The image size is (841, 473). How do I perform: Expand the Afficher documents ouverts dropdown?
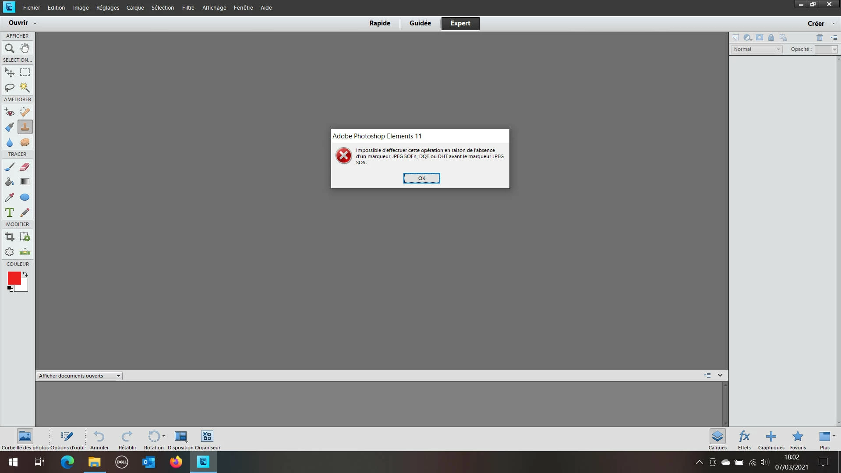[x=79, y=376]
